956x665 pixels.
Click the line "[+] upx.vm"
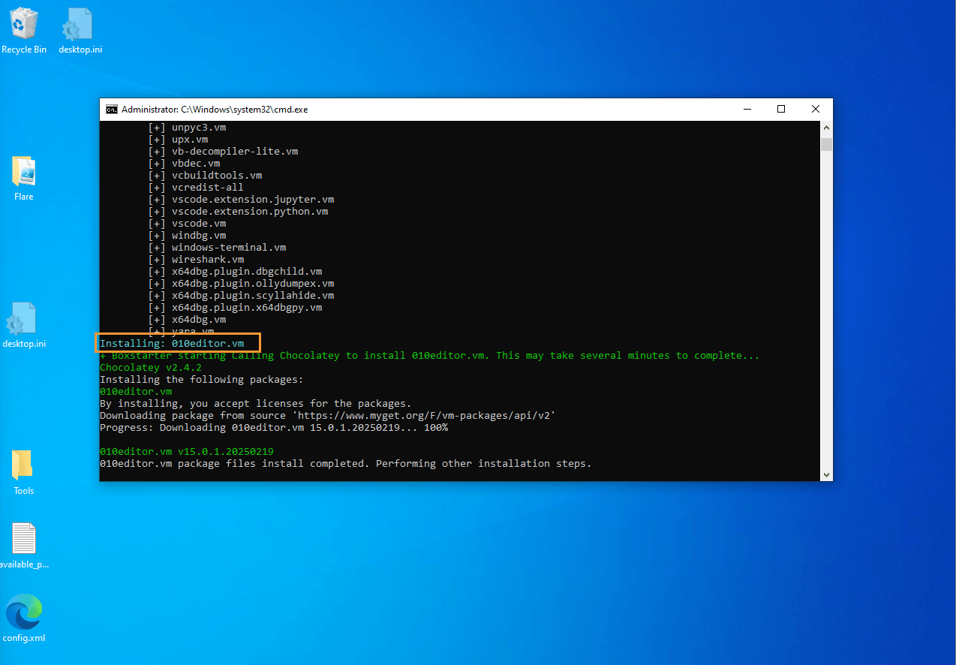point(178,140)
